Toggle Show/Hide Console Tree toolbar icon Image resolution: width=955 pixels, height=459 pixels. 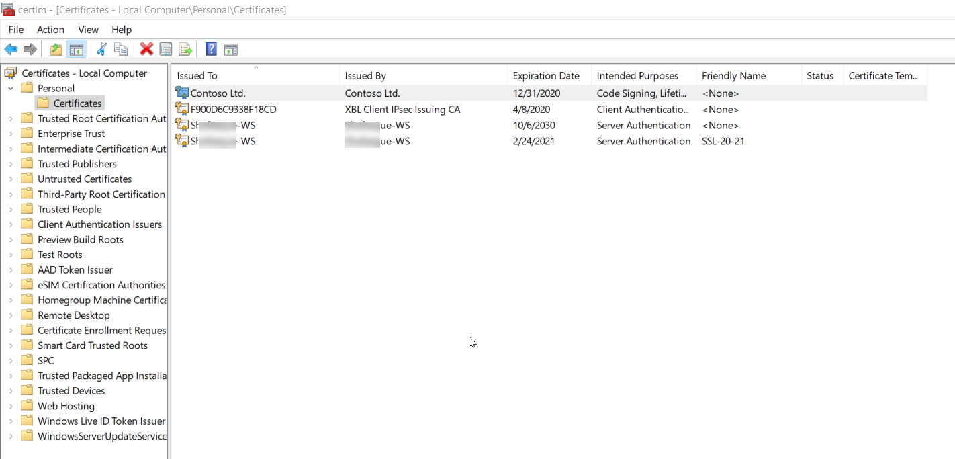point(77,49)
